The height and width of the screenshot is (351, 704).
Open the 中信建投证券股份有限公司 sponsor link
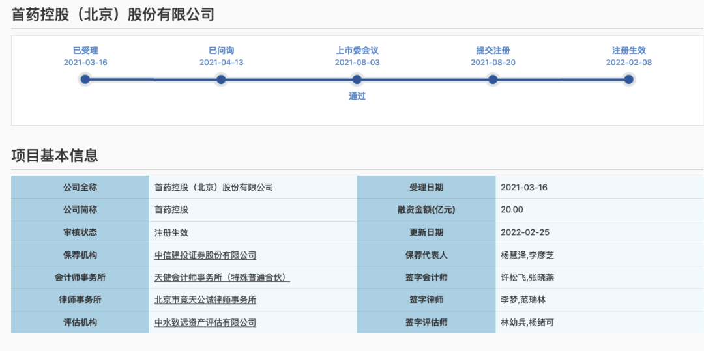coord(205,255)
